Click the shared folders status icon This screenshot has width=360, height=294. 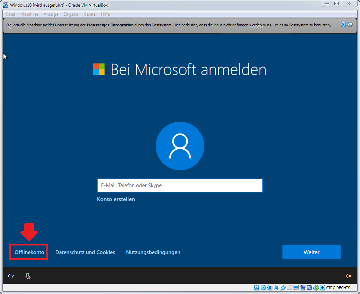(x=290, y=287)
